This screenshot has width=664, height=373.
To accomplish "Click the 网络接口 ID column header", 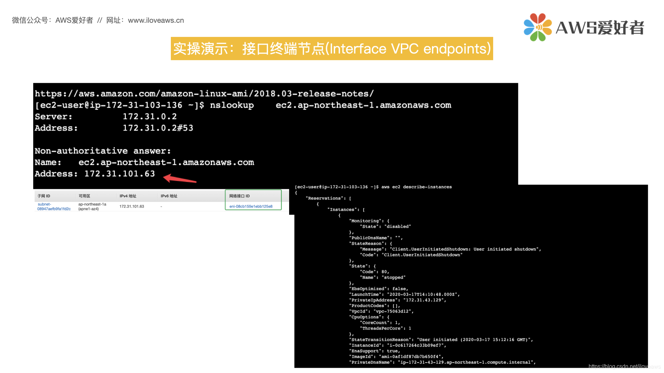I will coord(239,196).
